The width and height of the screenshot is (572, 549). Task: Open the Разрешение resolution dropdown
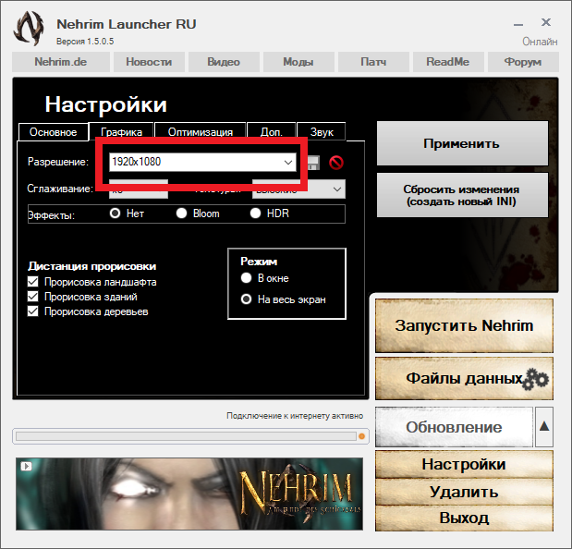tap(286, 163)
